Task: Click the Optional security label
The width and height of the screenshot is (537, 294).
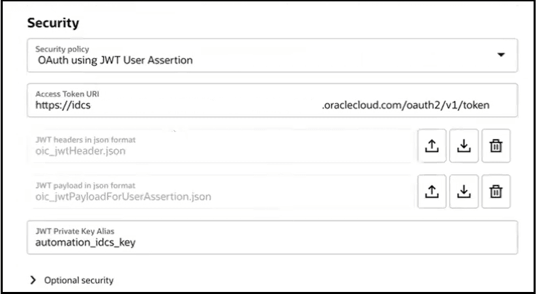Action: click(x=78, y=280)
